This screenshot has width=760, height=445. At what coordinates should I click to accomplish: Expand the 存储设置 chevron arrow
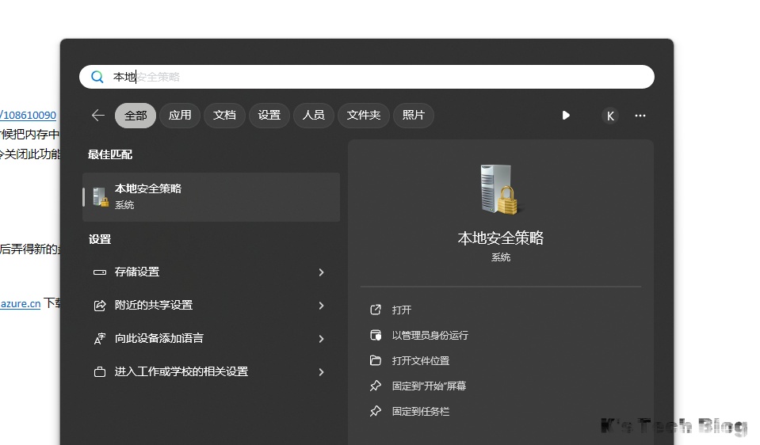coord(321,272)
